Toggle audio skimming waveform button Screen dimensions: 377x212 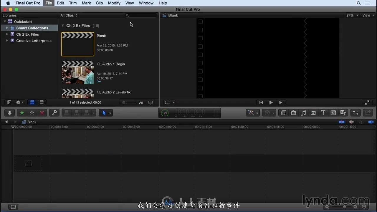pos(351,122)
